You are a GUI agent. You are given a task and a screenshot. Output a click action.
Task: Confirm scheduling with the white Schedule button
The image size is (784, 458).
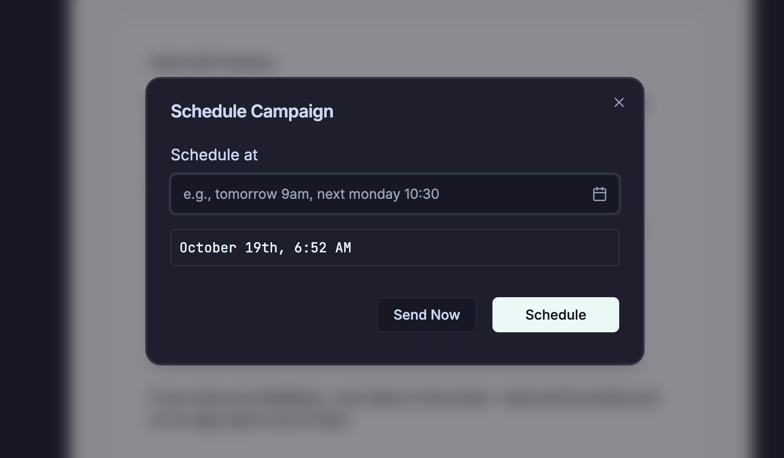[555, 314]
